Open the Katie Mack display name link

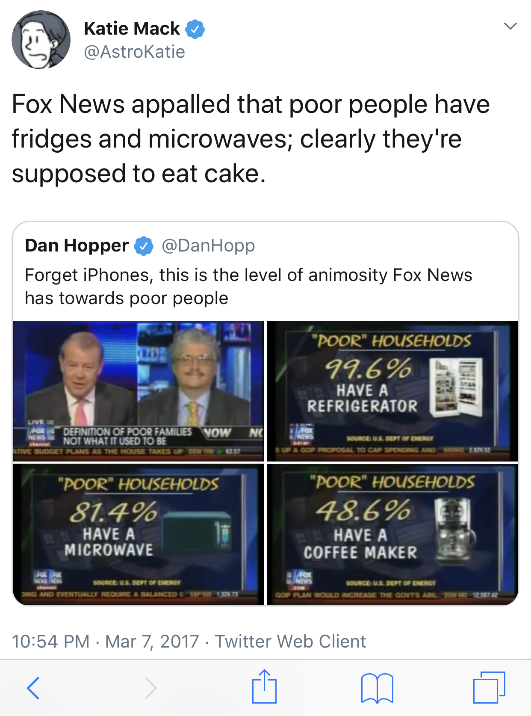(x=132, y=29)
